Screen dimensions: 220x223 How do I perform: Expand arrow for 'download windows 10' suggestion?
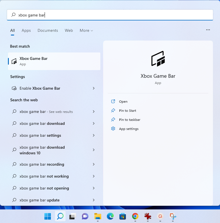pos(94,150)
